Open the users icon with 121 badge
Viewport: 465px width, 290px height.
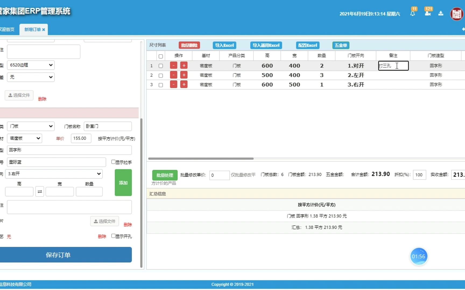coord(428,13)
